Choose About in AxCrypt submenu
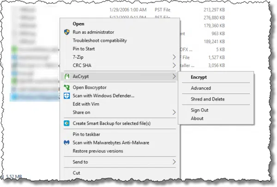 pos(216,118)
